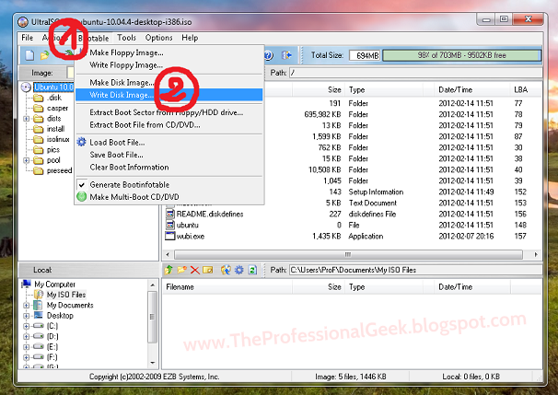Select the isolinux folder in image tree
The image size is (558, 395).
[58, 140]
